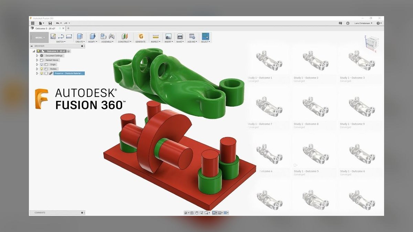Screen dimensions: 413x232
Task: Open the Grid and Snaps dropdown
Action: [x=220, y=213]
